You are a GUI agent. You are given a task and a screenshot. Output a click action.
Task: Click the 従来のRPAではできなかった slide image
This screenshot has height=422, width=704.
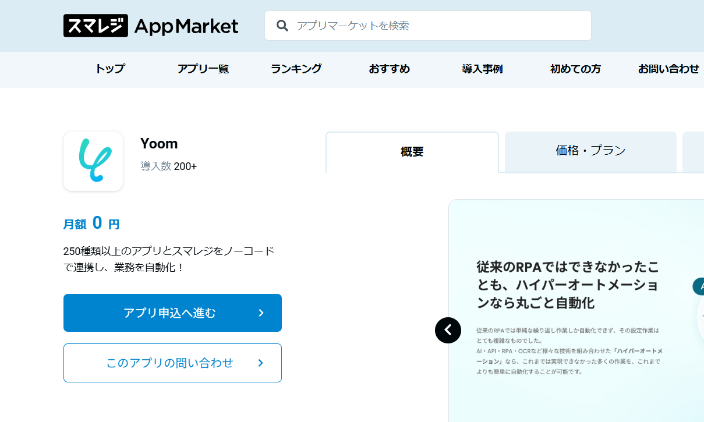[x=576, y=311]
